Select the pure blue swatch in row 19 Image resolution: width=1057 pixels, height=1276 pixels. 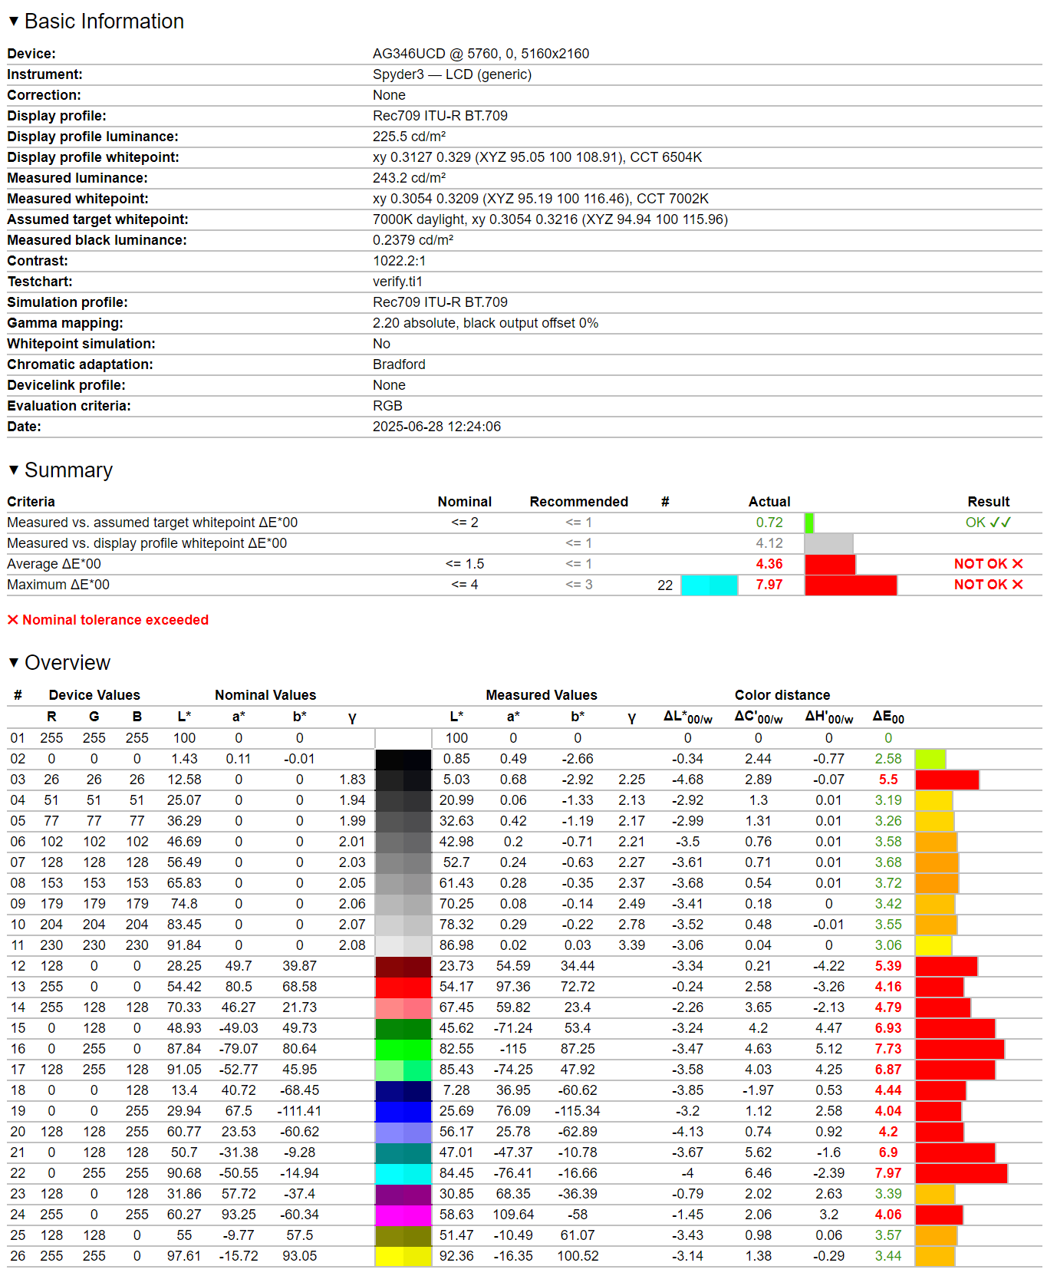(x=403, y=1111)
